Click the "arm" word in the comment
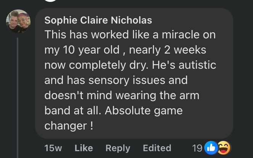Screen dimensions: 253x158 [189, 96]
